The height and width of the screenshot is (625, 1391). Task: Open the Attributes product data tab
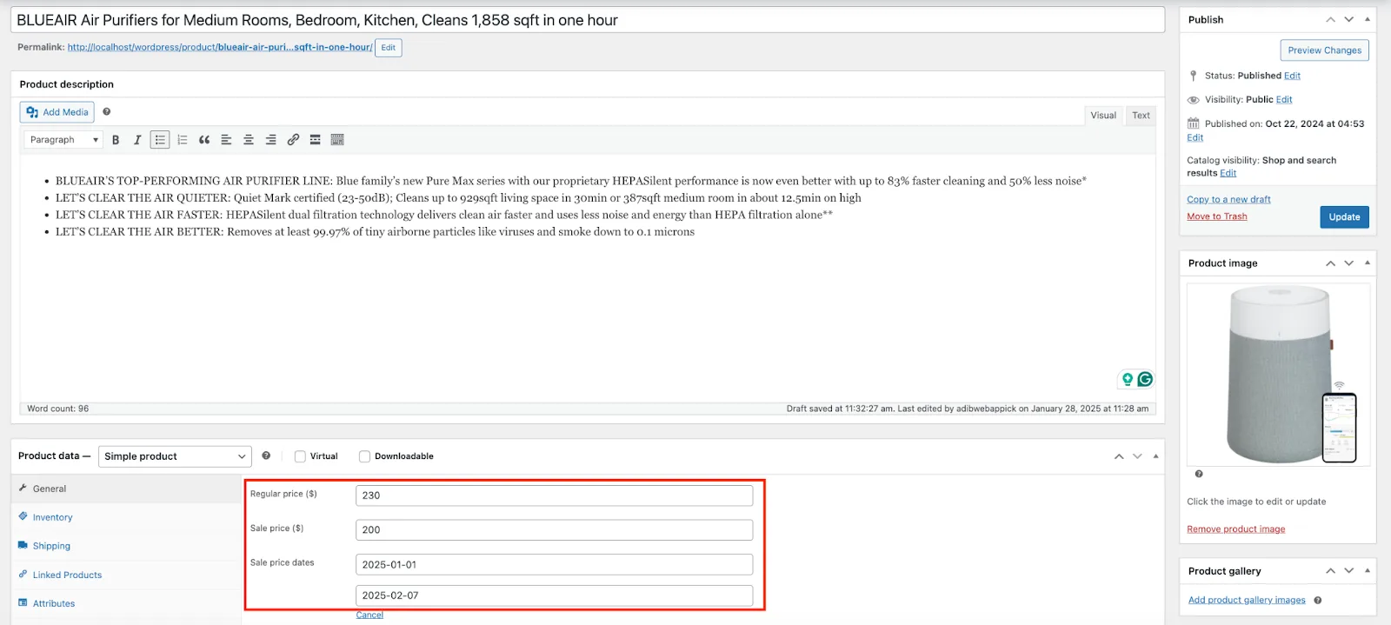pos(126,603)
